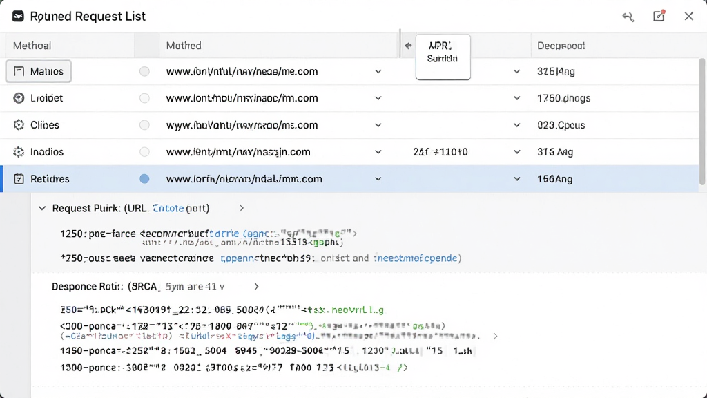Select the radio button in the Inadios row

pos(144,152)
